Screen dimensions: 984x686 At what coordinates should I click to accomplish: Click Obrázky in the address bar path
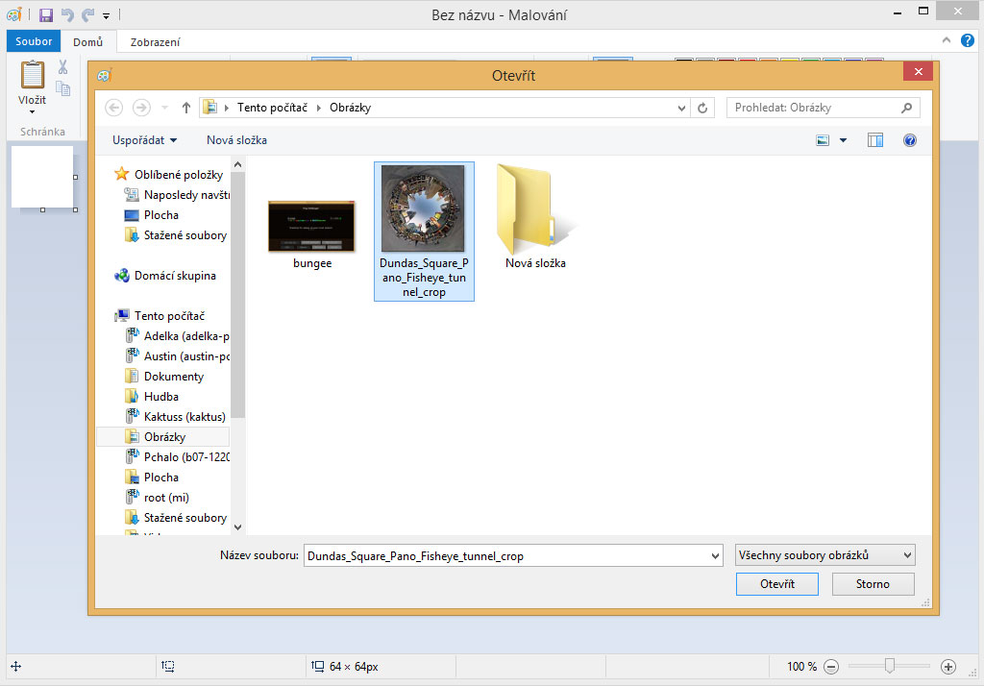[350, 108]
